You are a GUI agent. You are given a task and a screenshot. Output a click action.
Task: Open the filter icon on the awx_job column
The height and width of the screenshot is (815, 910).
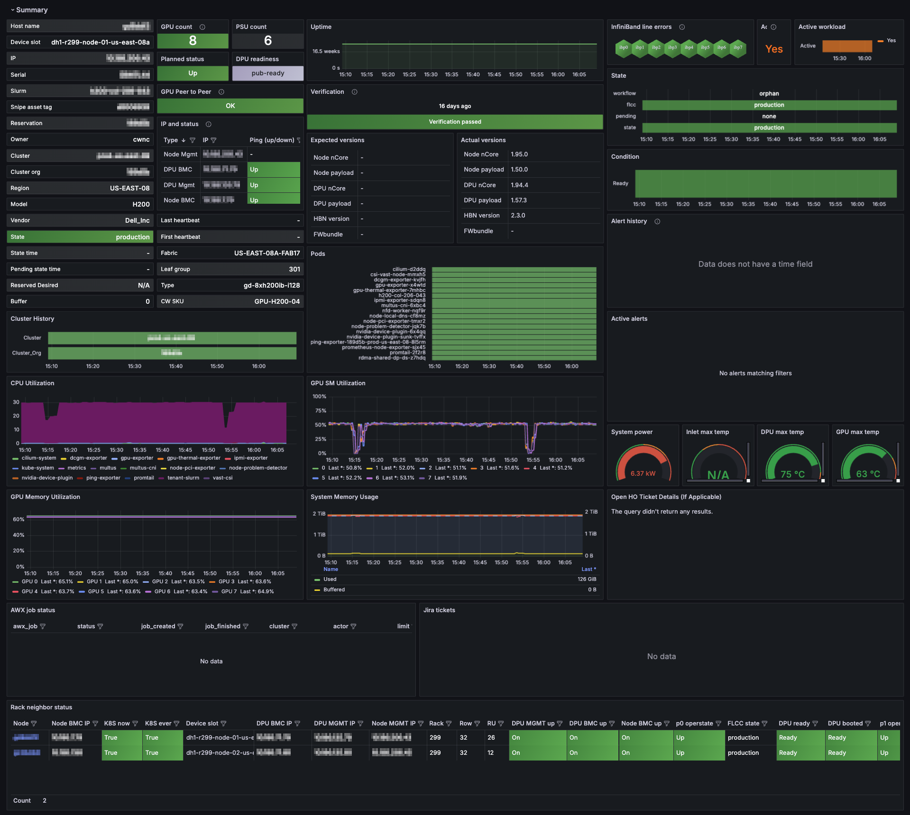[42, 626]
